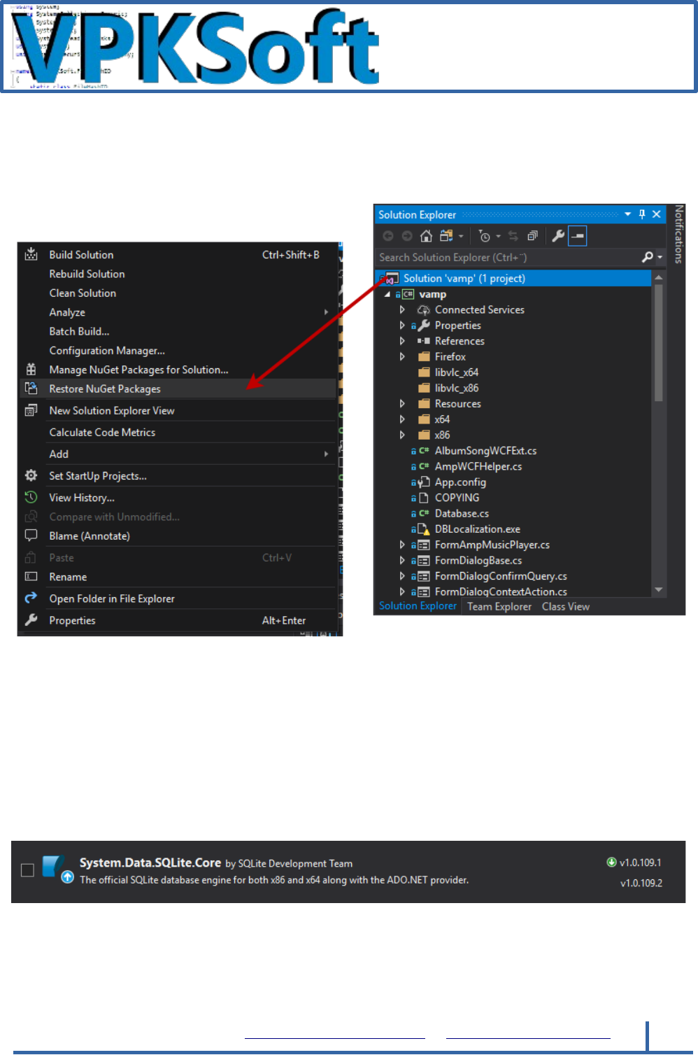Select the Solution Explorer bottom tab
The width and height of the screenshot is (698, 1055).
418,606
